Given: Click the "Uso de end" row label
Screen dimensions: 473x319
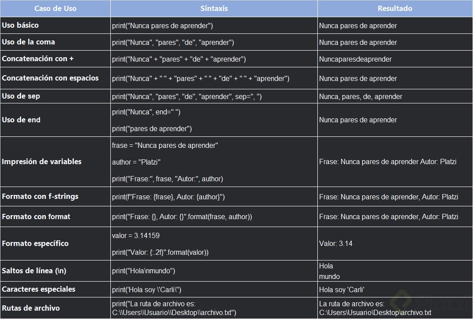Looking at the screenshot, I should (x=21, y=120).
